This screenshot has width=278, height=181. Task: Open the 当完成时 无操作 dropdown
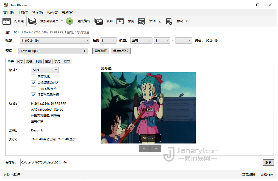coord(267,175)
